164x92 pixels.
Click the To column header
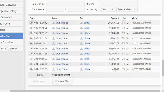click(x=81, y=18)
